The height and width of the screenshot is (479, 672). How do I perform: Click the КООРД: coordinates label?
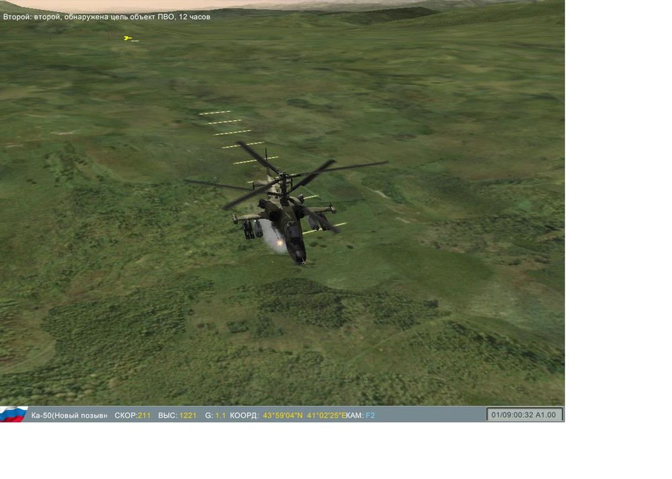pyautogui.click(x=245, y=415)
